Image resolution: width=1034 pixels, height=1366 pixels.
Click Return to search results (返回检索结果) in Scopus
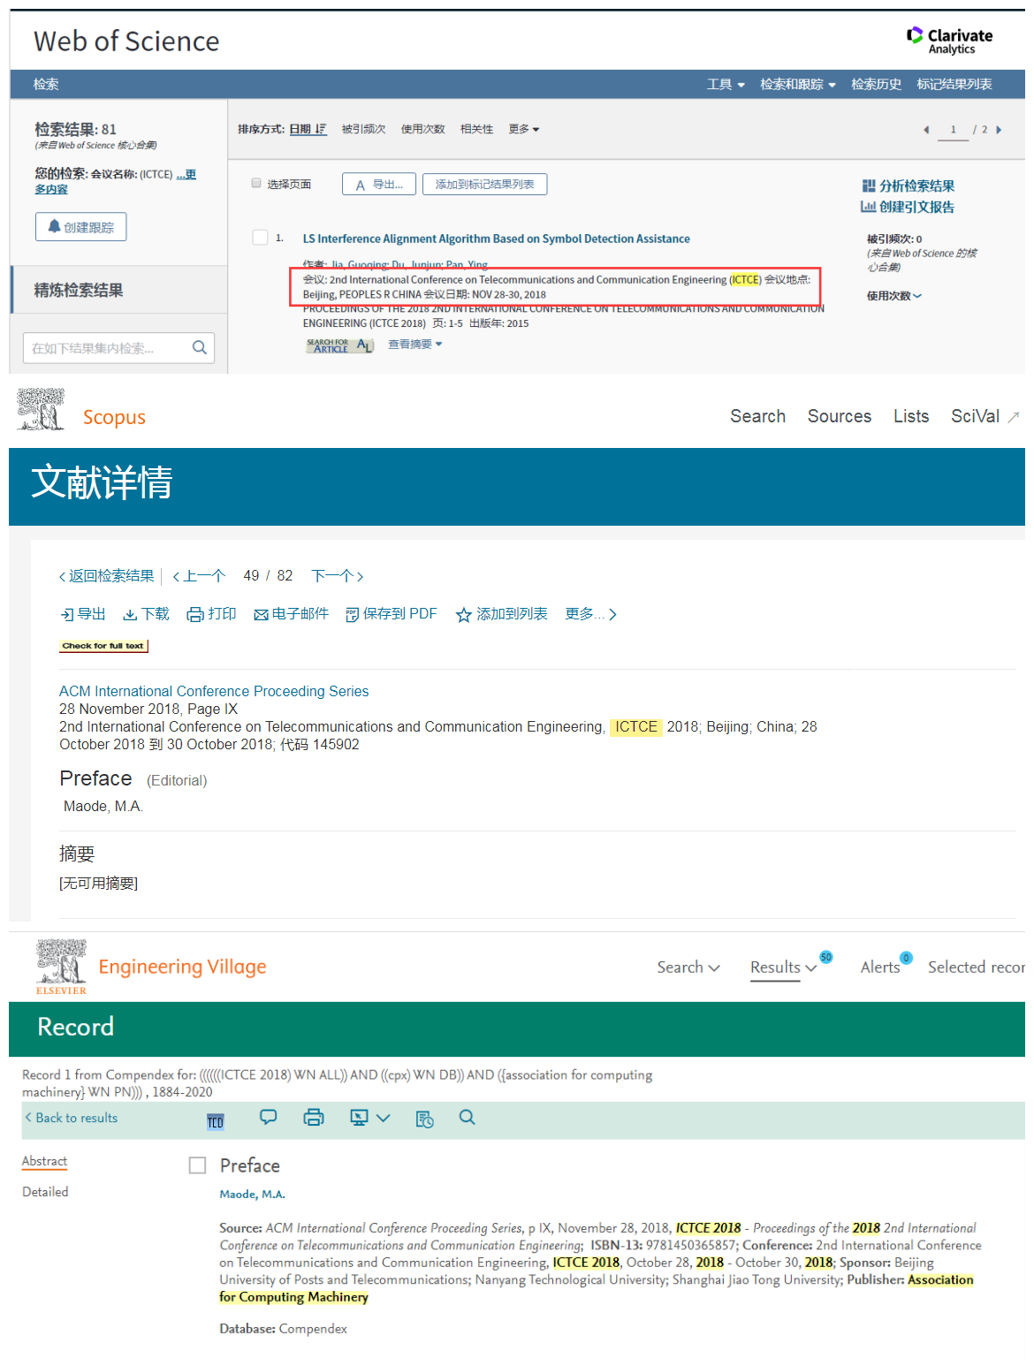[x=106, y=576]
